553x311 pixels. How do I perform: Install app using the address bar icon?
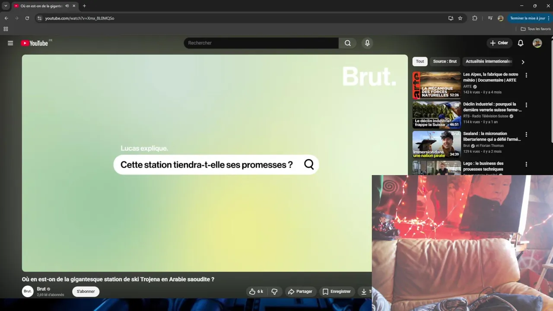451,18
